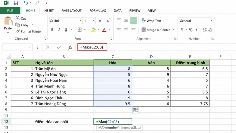The height and width of the screenshot is (133, 236).
Task: Switch to the DATA tab
Action: 117,11
